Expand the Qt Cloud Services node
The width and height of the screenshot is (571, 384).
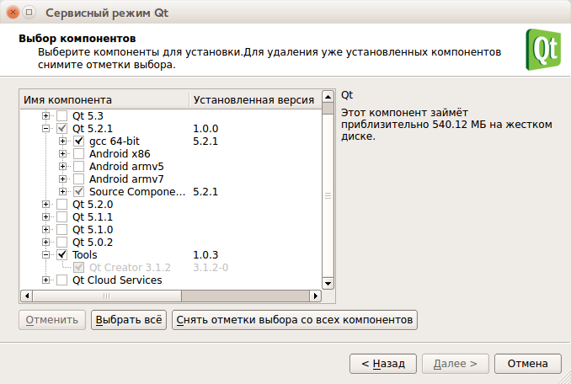(45, 280)
